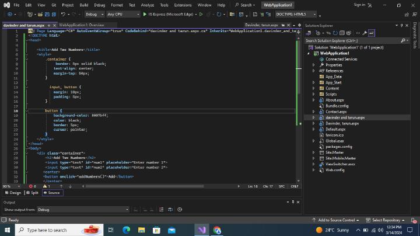Screen dimensions: 420x236
Task: Click the Open File folder icon
Action: [x=40, y=14]
